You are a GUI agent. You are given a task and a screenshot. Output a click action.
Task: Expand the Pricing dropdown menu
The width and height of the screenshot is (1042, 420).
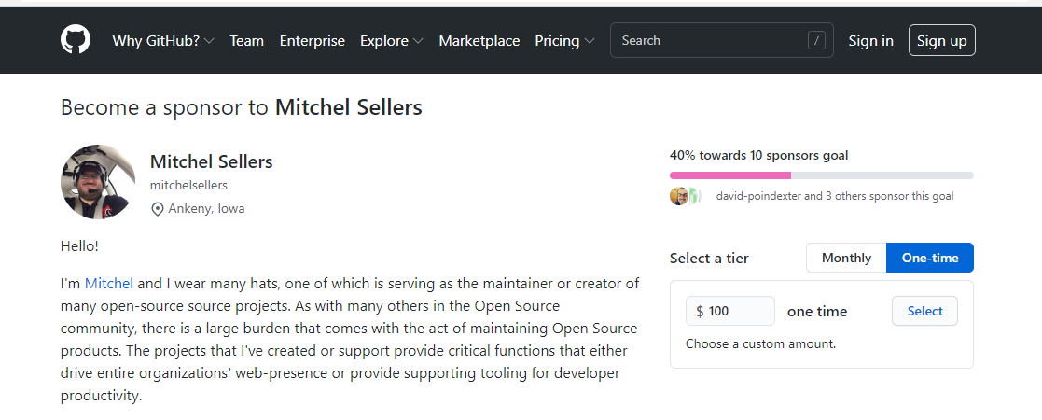[564, 40]
